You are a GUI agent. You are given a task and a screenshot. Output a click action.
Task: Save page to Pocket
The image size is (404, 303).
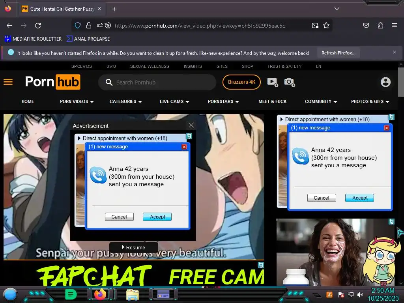pos(366,25)
